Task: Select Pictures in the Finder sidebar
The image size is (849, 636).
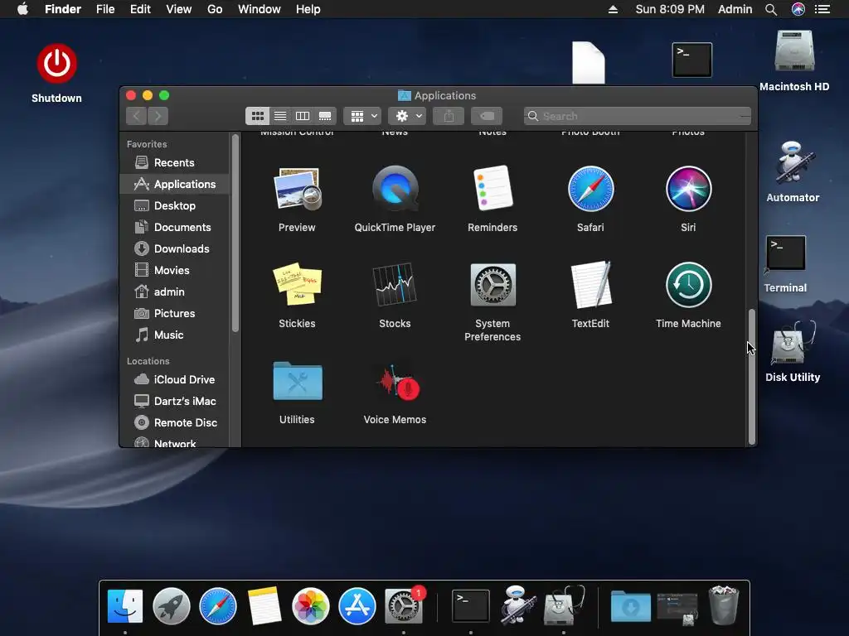Action: [x=174, y=314]
